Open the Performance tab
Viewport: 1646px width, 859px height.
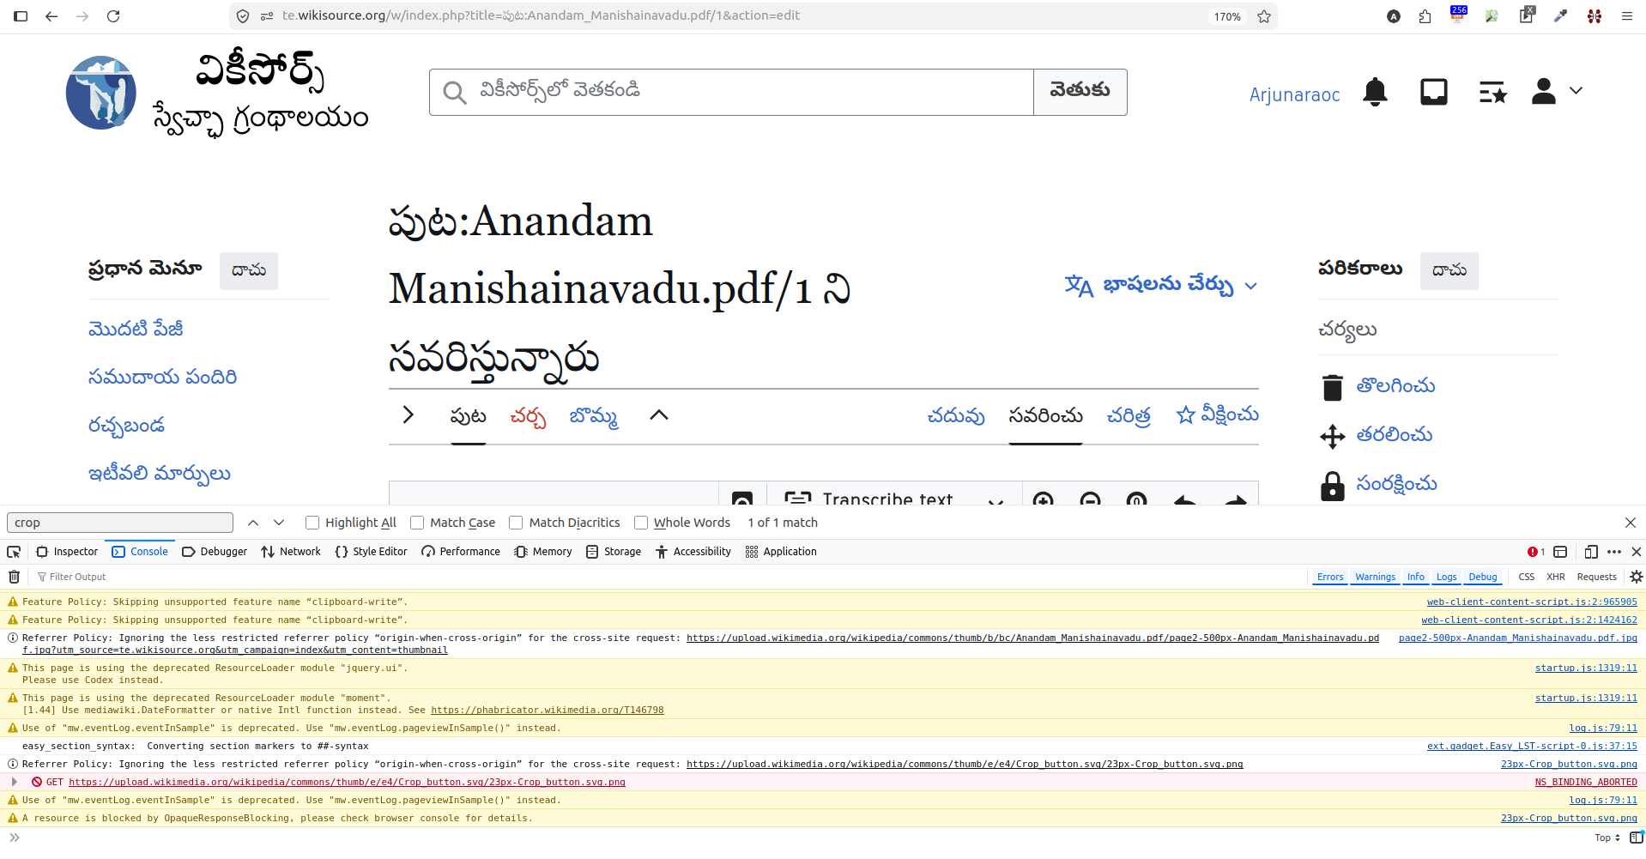461,552
